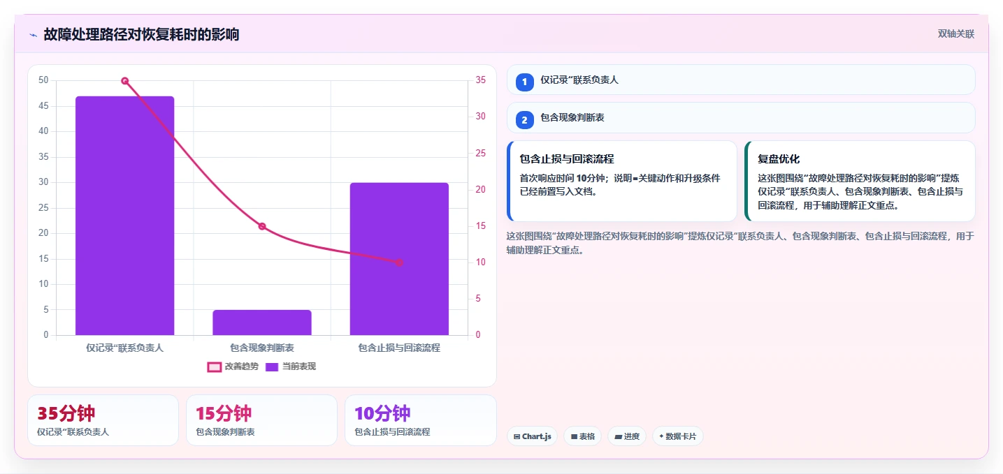Click the 表格 tag
Image resolution: width=1003 pixels, height=474 pixels.
(x=583, y=436)
